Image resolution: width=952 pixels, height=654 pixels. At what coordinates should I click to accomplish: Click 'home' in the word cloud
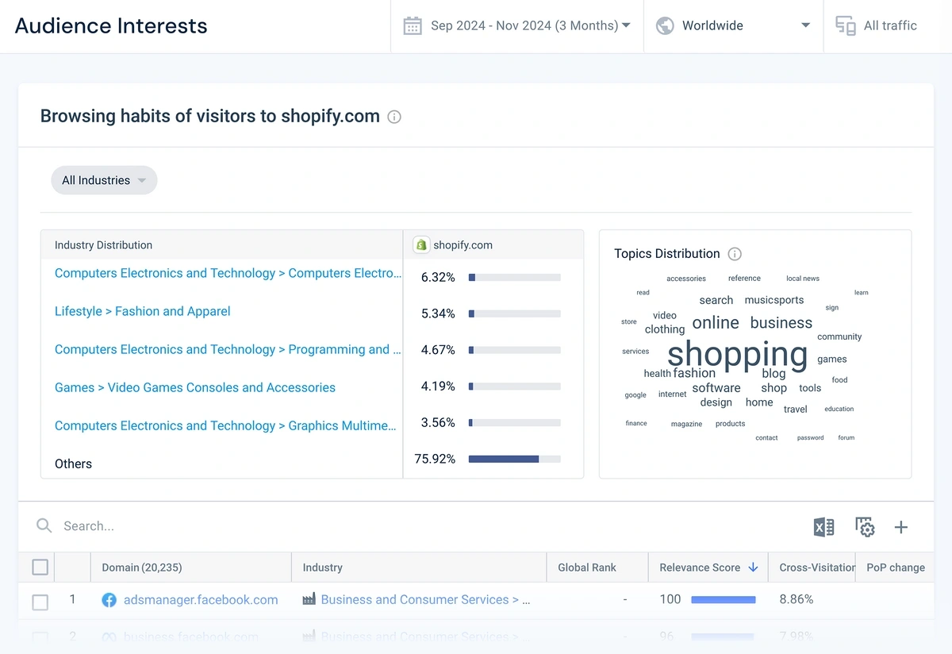(759, 402)
